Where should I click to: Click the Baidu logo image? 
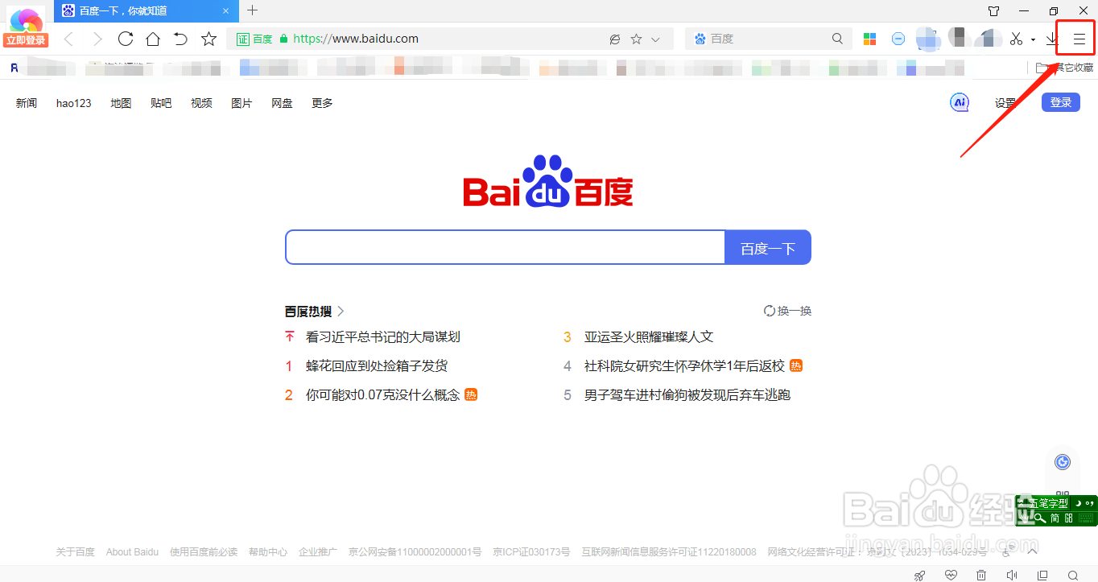coord(548,182)
